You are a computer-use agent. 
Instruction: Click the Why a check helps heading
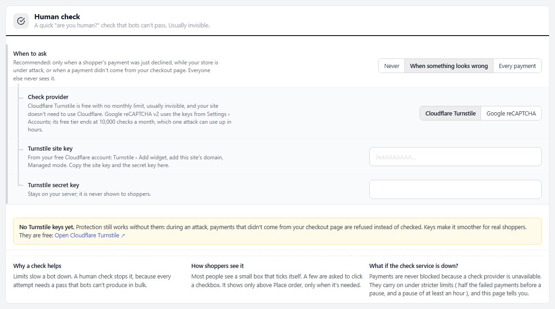click(37, 266)
